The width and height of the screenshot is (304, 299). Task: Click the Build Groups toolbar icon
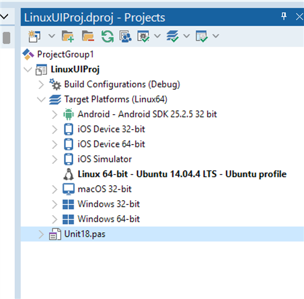pos(125,36)
